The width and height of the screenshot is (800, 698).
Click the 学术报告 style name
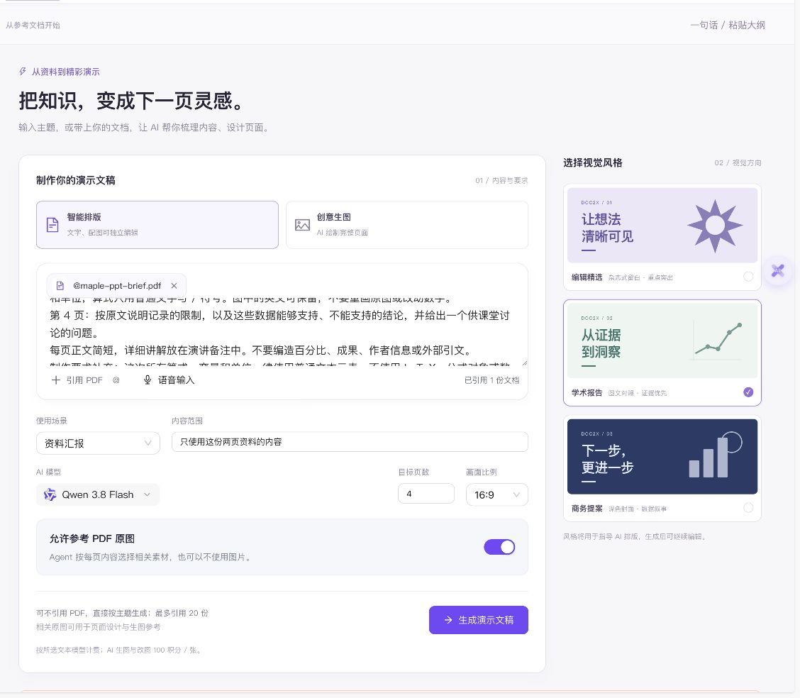[587, 392]
